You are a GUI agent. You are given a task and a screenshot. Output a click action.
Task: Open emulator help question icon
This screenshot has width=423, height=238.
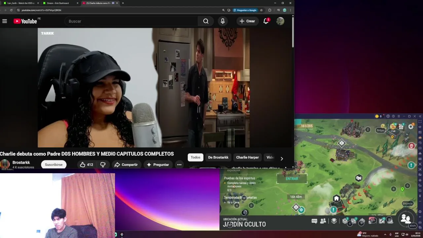pos(393,116)
